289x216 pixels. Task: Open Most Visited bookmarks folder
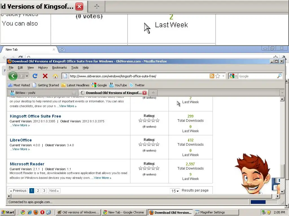pyautogui.click(x=19, y=85)
